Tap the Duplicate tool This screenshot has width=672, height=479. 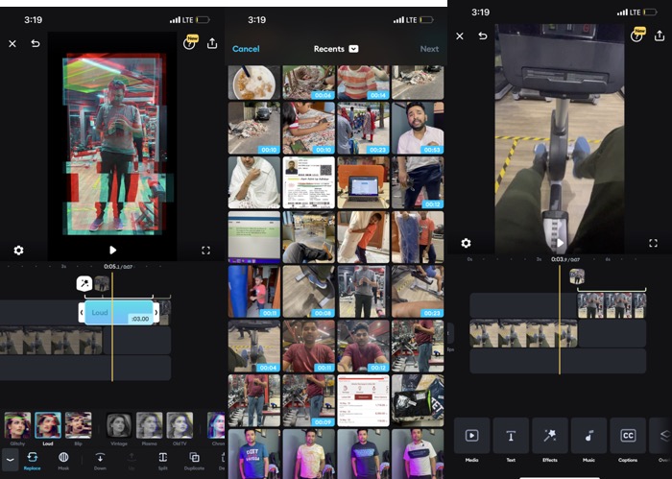[x=194, y=461]
